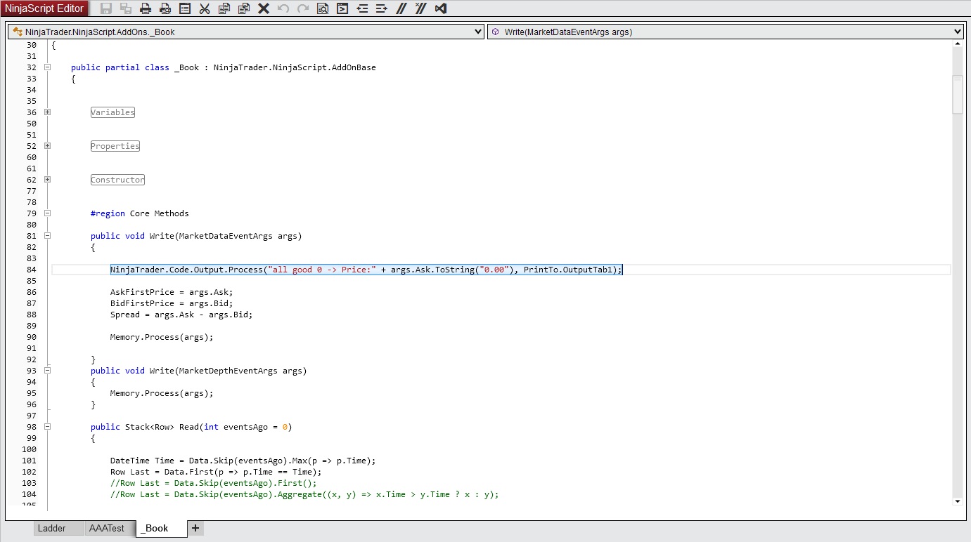Screen dimensions: 971x542
Task: Click the Save All icon
Action: (126, 8)
